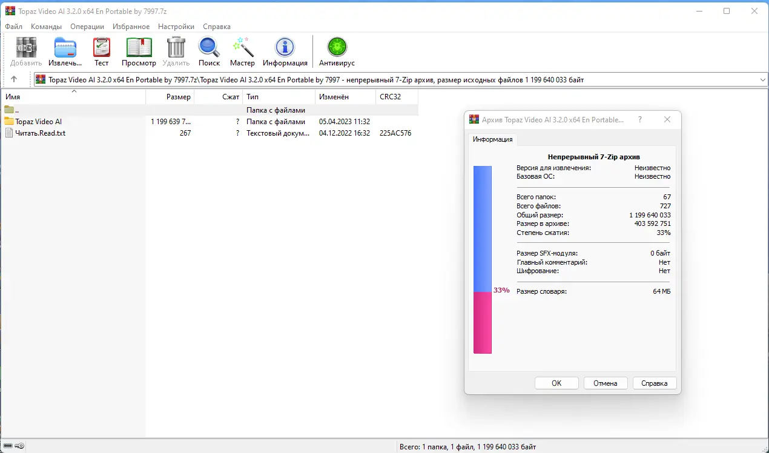
Task: Select the Извлечь (Extract) toolbar icon
Action: (x=64, y=47)
